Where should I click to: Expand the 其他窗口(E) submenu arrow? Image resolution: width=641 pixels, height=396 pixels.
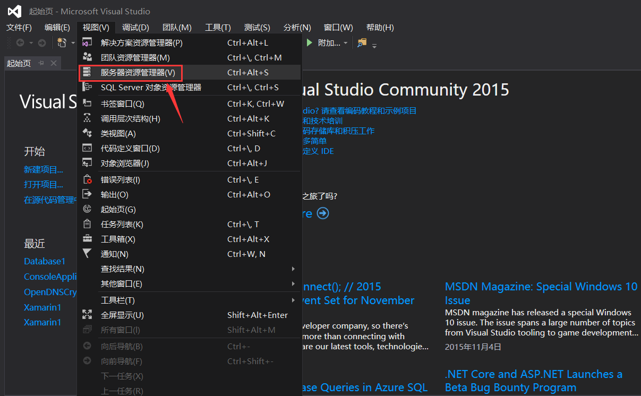(x=293, y=283)
